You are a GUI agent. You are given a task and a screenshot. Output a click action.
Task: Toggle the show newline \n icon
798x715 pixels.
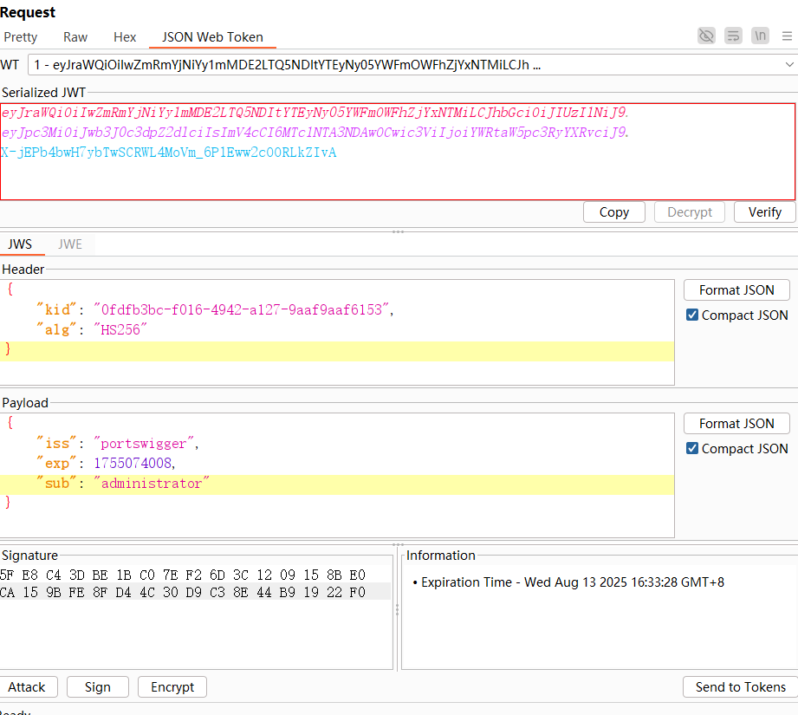pos(761,36)
